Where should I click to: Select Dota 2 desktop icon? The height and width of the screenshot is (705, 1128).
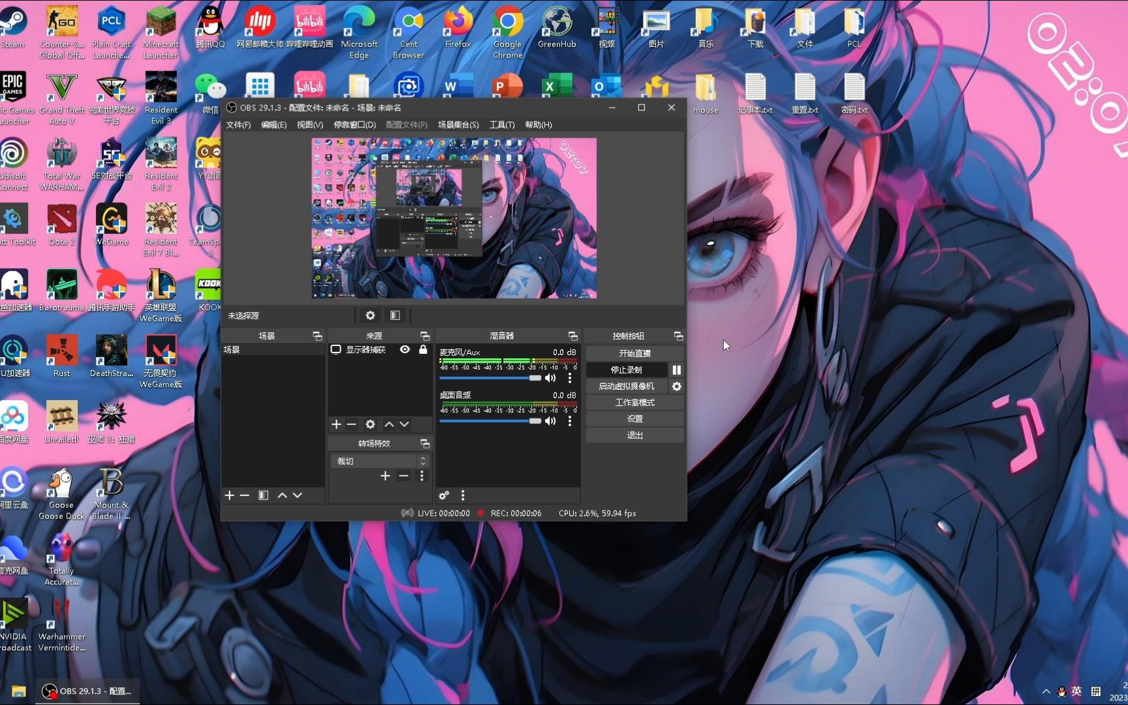(x=62, y=225)
